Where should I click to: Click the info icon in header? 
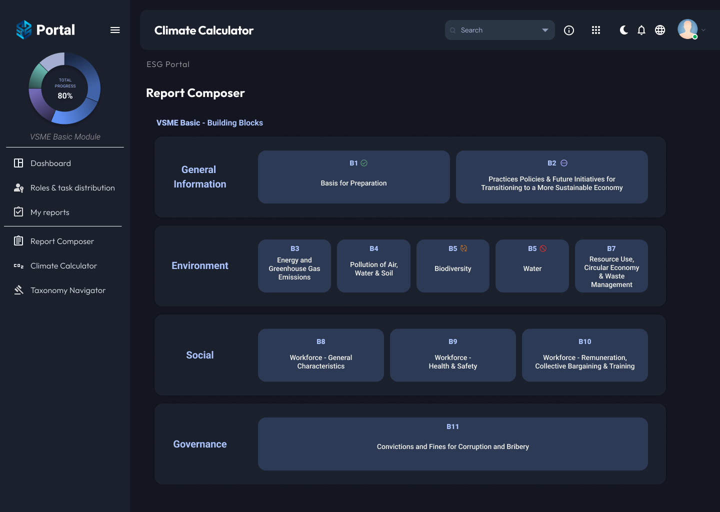(x=569, y=30)
